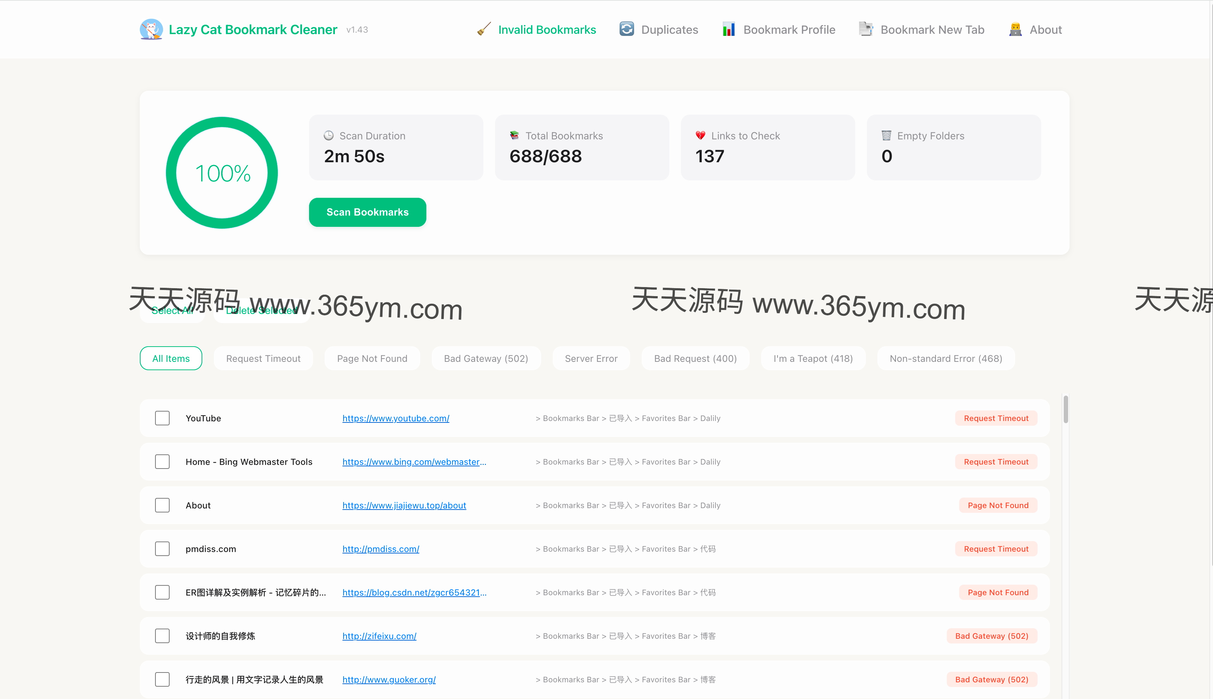Viewport: 1213px width, 699px height.
Task: Filter list by Request Timeout
Action: click(263, 358)
